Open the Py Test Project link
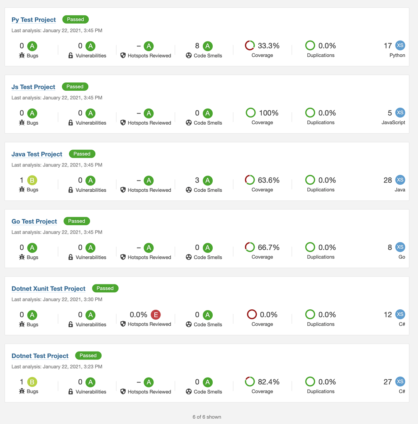 point(34,19)
